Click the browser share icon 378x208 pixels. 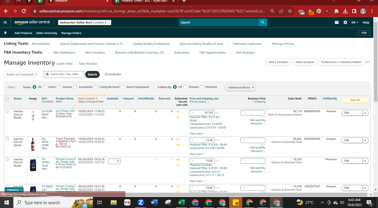[x=281, y=11]
